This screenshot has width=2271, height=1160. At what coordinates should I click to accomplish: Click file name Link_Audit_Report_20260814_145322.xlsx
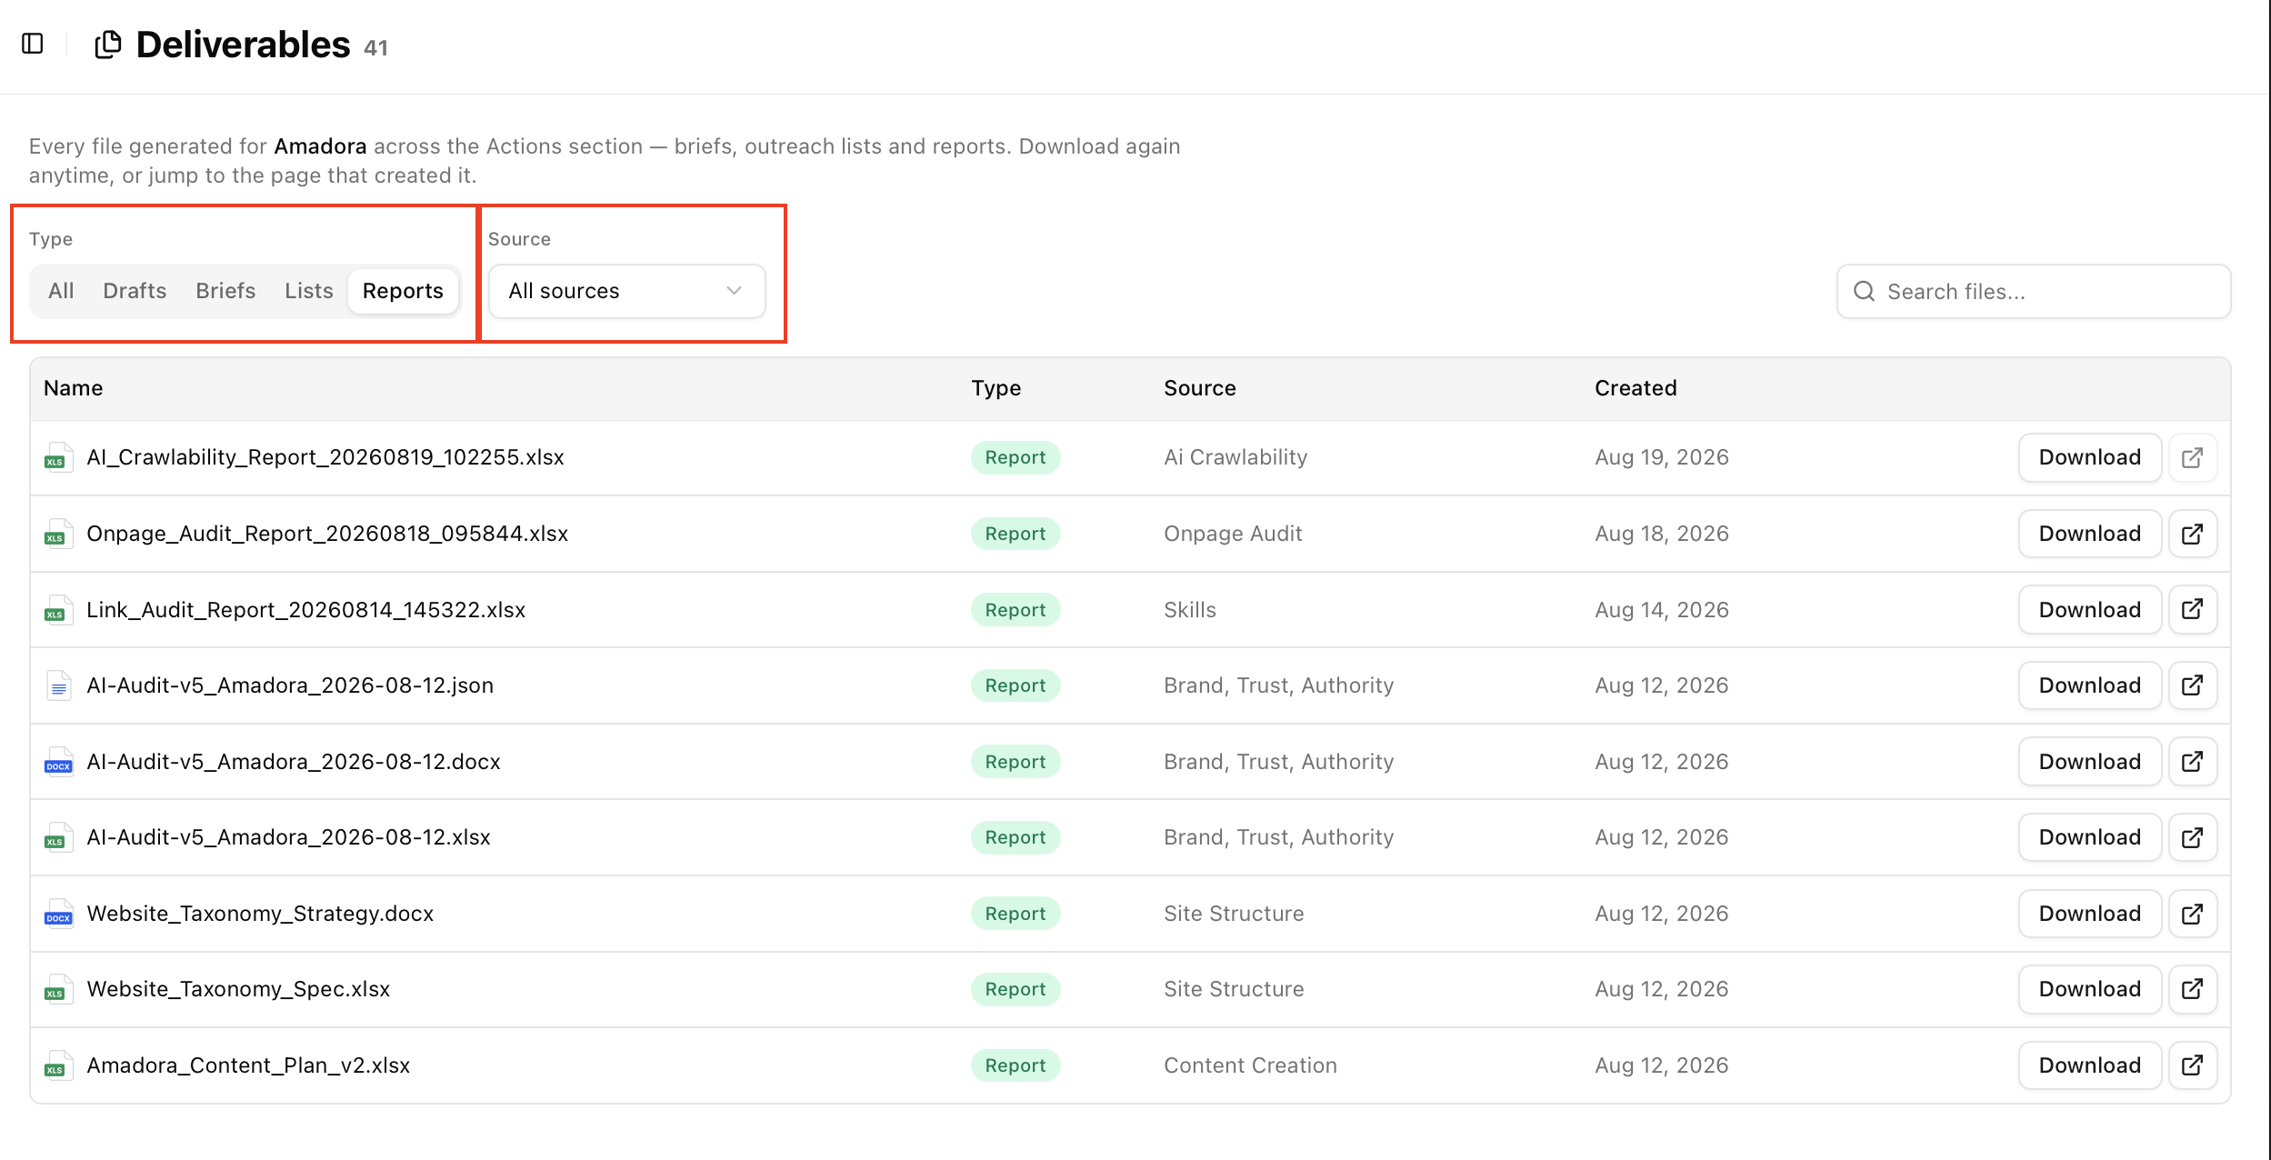(x=306, y=609)
